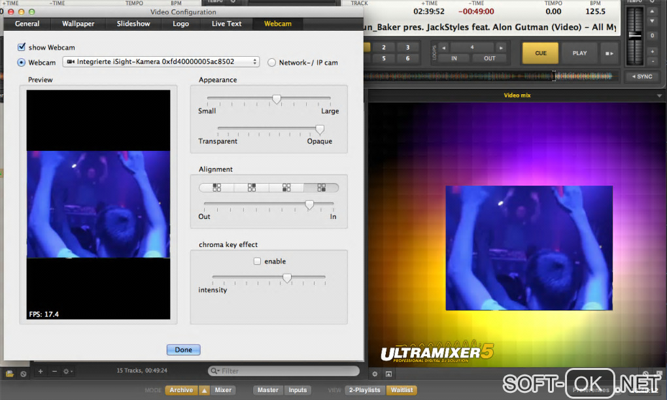Select cue point 6

coord(407,58)
